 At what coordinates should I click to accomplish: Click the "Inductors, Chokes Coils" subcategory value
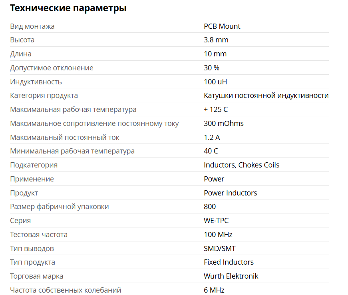coord(242,165)
